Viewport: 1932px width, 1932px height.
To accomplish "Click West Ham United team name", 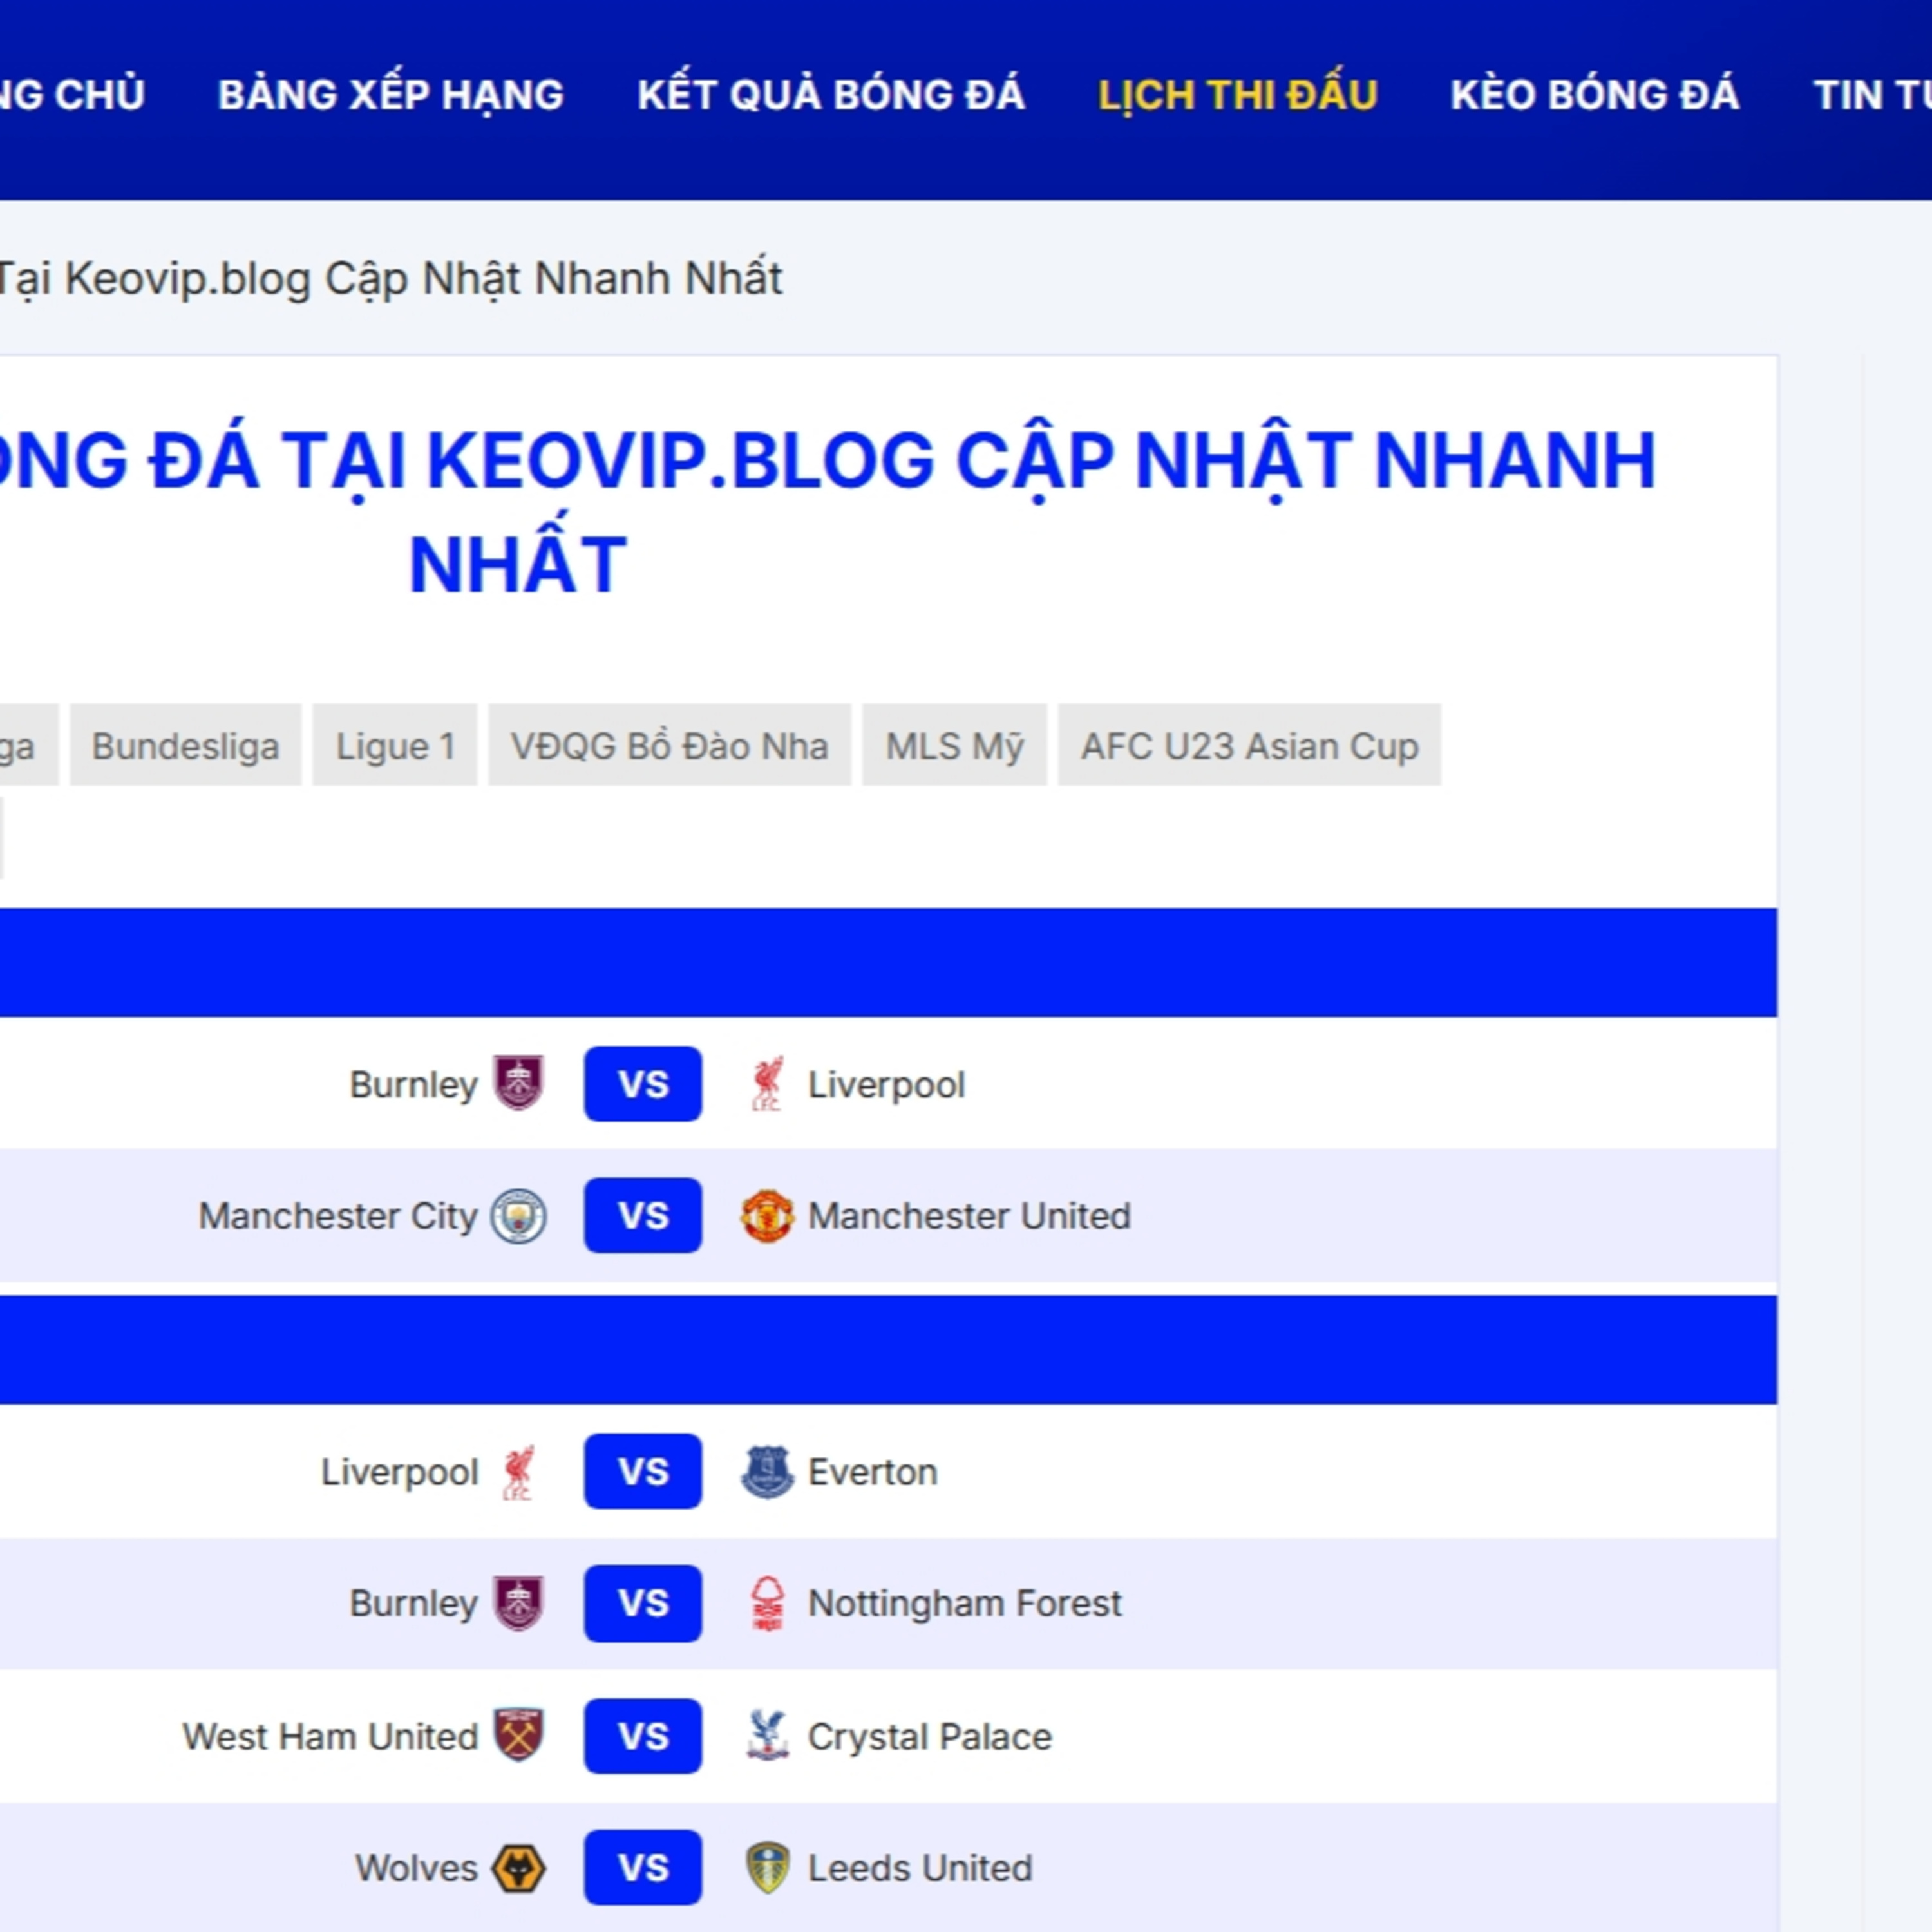I will tap(330, 1736).
